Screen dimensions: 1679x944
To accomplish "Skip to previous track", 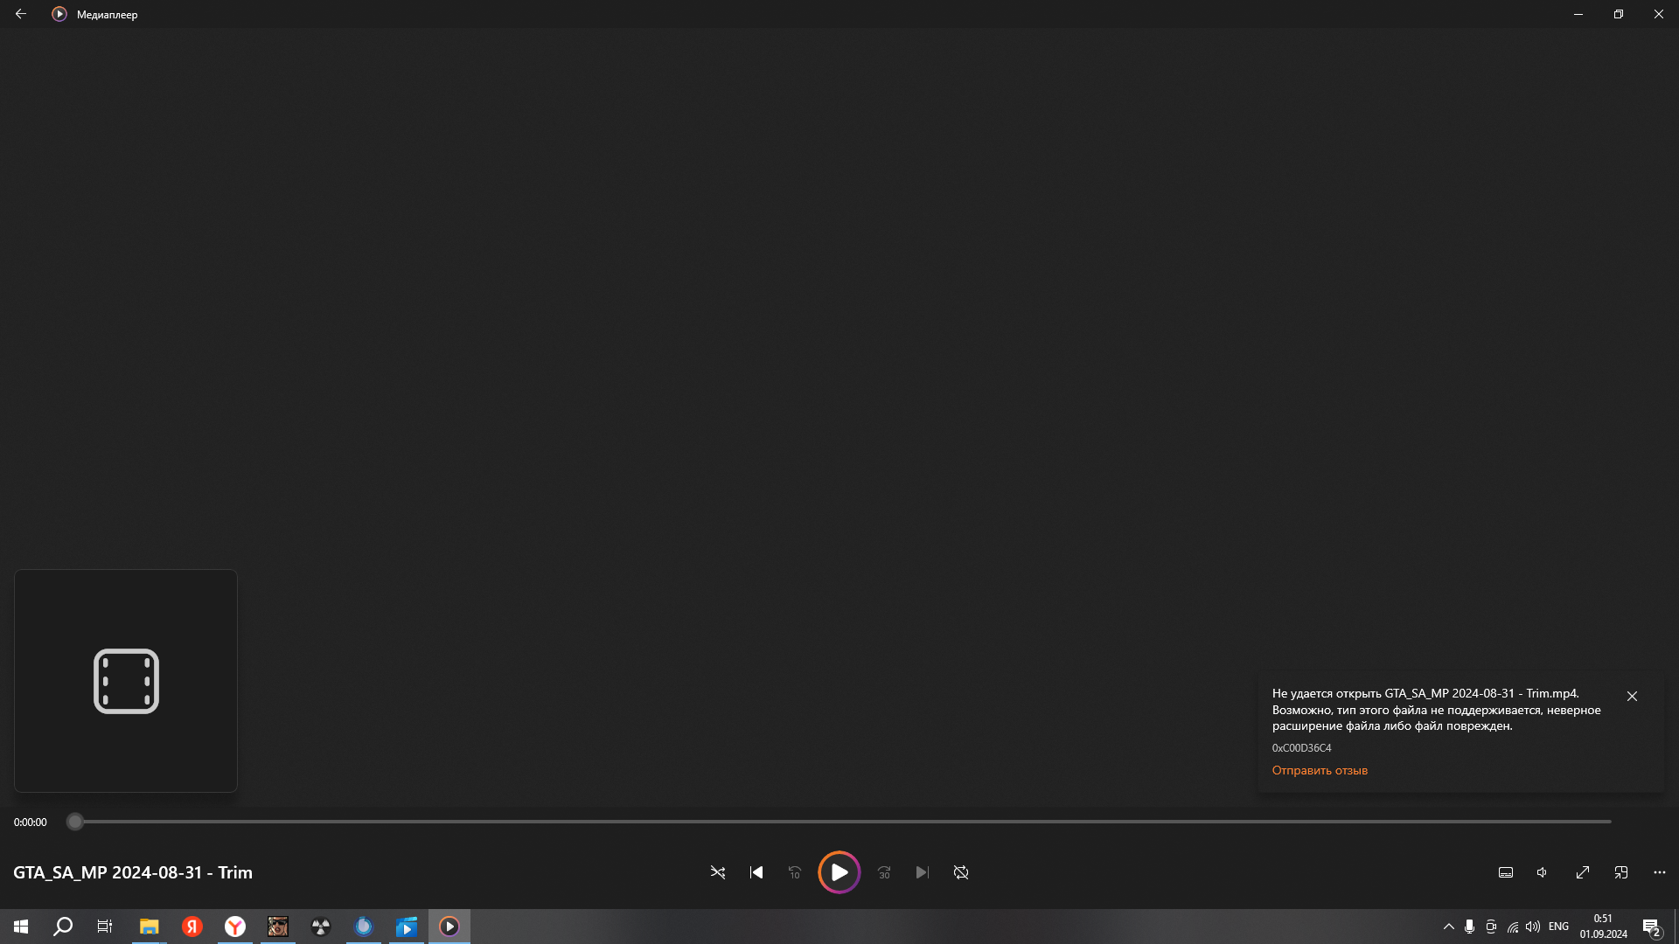I will click(756, 872).
